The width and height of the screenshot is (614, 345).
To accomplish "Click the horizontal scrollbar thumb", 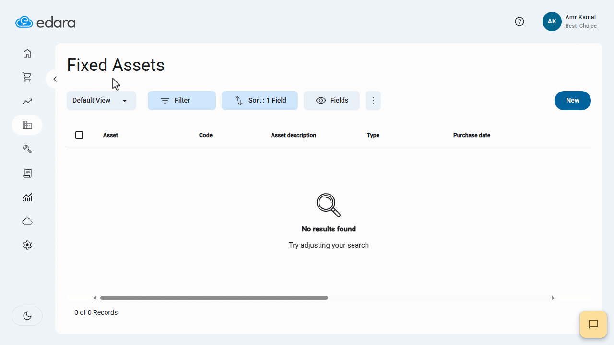I will point(214,298).
